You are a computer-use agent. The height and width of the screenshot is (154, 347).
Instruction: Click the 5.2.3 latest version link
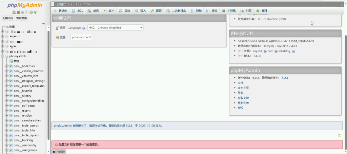(x=285, y=78)
